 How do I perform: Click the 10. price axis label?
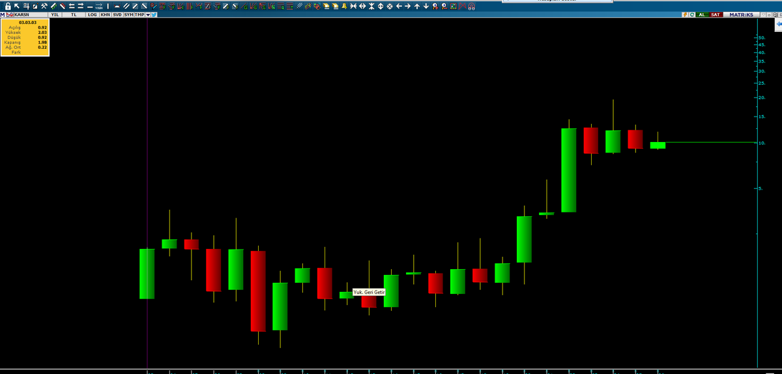(x=761, y=143)
